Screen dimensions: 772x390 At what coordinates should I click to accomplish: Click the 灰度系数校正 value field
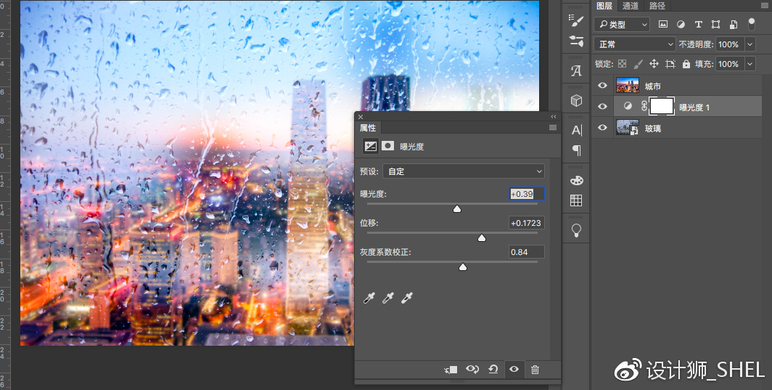tap(526, 252)
